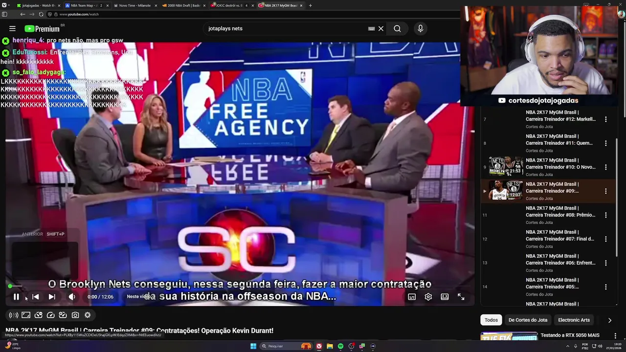Open Spotify from the taskbar

click(340, 346)
